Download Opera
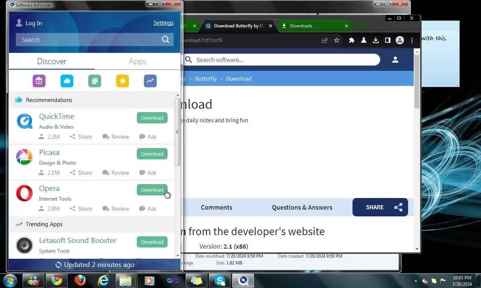 pos(152,190)
